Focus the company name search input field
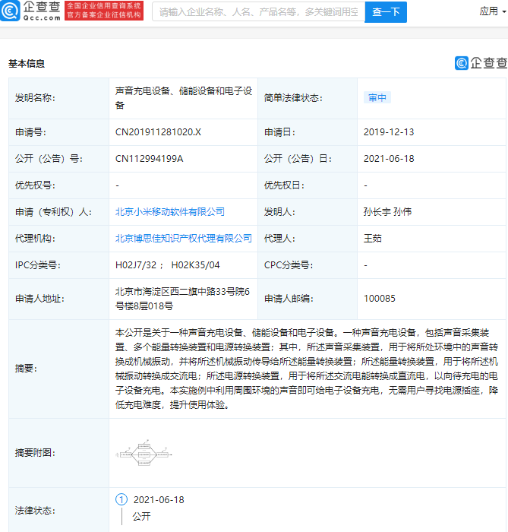The height and width of the screenshot is (532, 508). click(259, 12)
